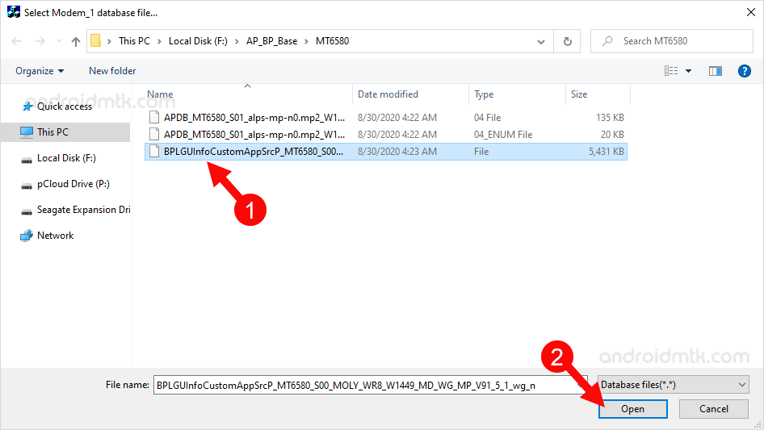Image resolution: width=764 pixels, height=430 pixels.
Task: Click the Cancel button
Action: click(x=714, y=409)
